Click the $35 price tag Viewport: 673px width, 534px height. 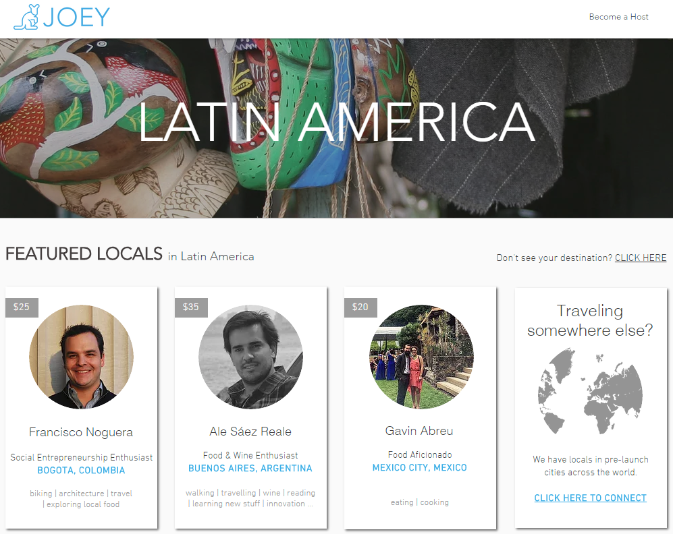[x=191, y=307]
